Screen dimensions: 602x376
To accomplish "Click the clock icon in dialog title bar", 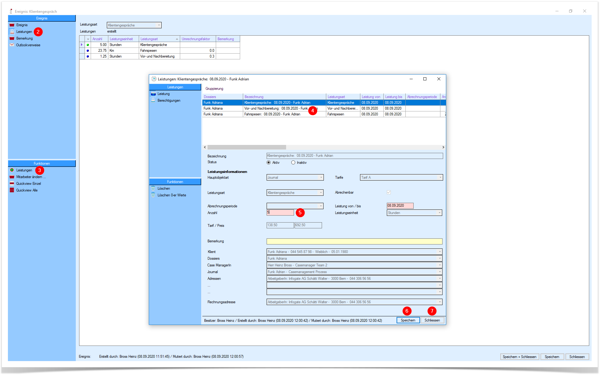I will [x=154, y=79].
